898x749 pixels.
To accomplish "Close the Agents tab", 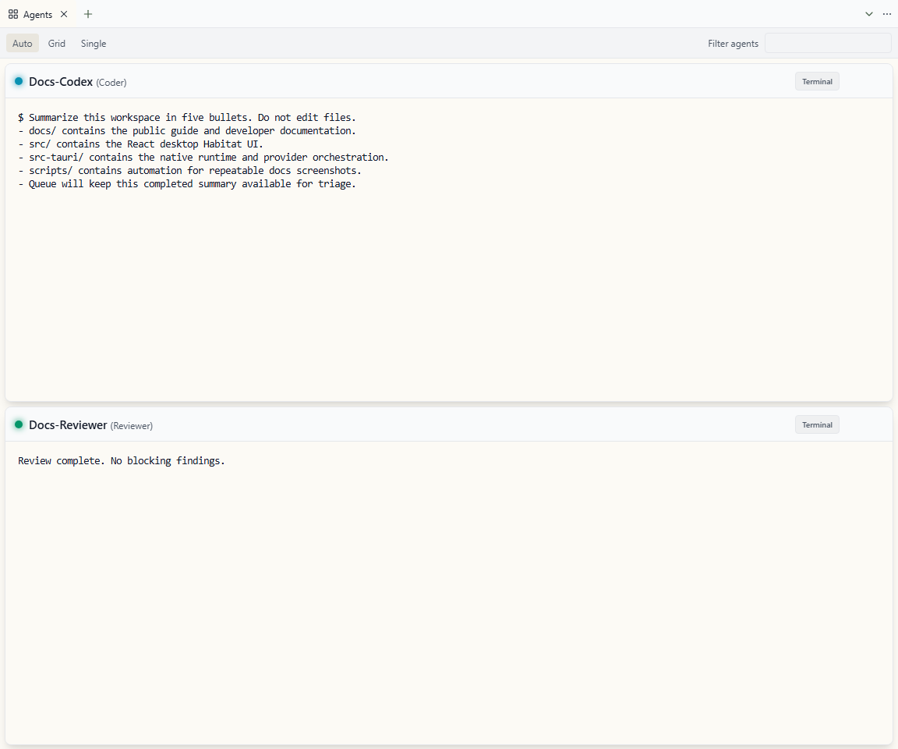I will tap(64, 14).
